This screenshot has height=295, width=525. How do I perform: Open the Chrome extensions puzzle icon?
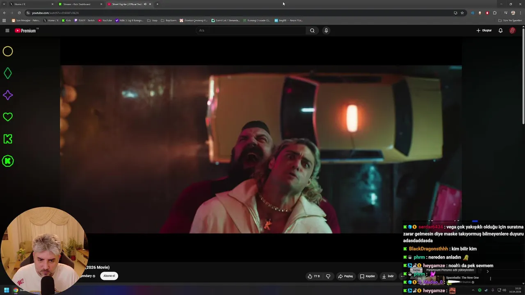coord(495,13)
